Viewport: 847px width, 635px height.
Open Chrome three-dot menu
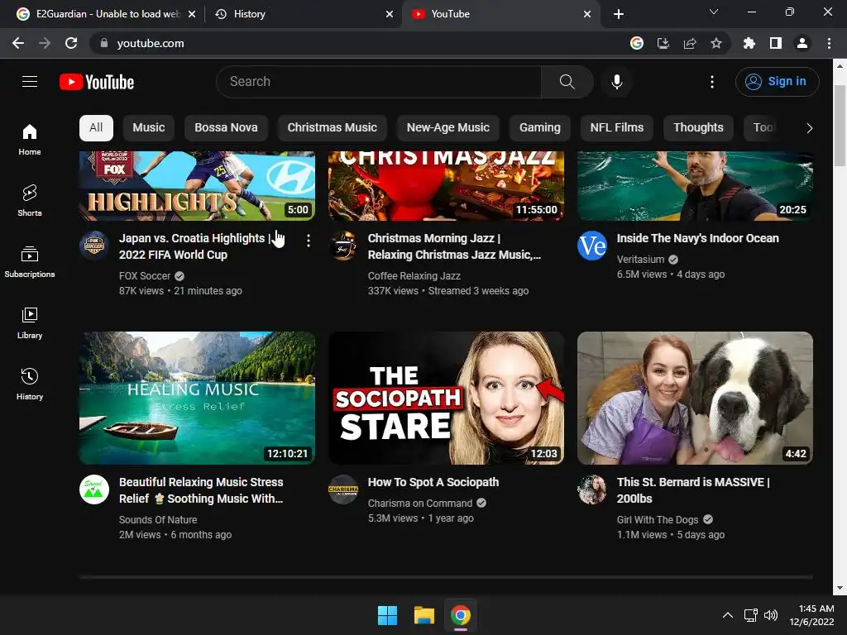click(x=829, y=43)
